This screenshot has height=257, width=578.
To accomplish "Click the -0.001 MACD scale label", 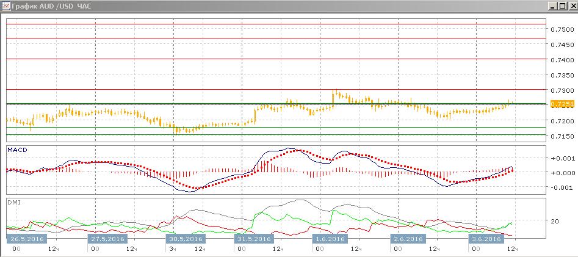I will point(560,187).
